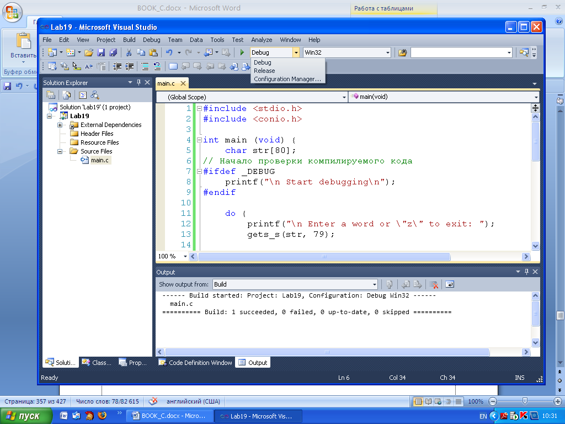
Task: Click the Increase Line Indent icon
Action: 129,66
